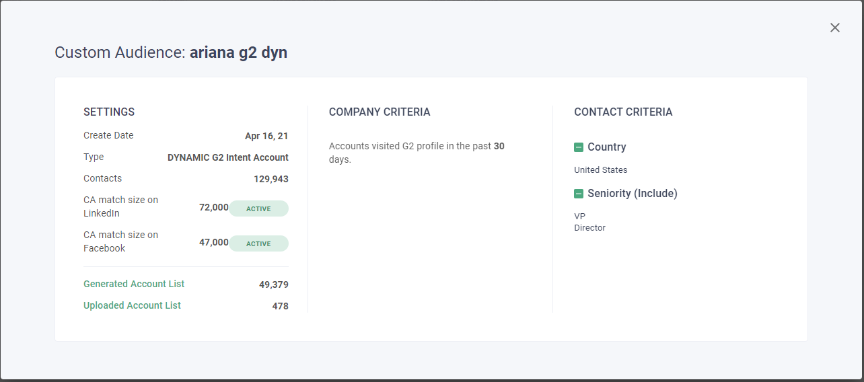Click the 478 uploaded accounts count
This screenshot has width=864, height=382.
280,307
